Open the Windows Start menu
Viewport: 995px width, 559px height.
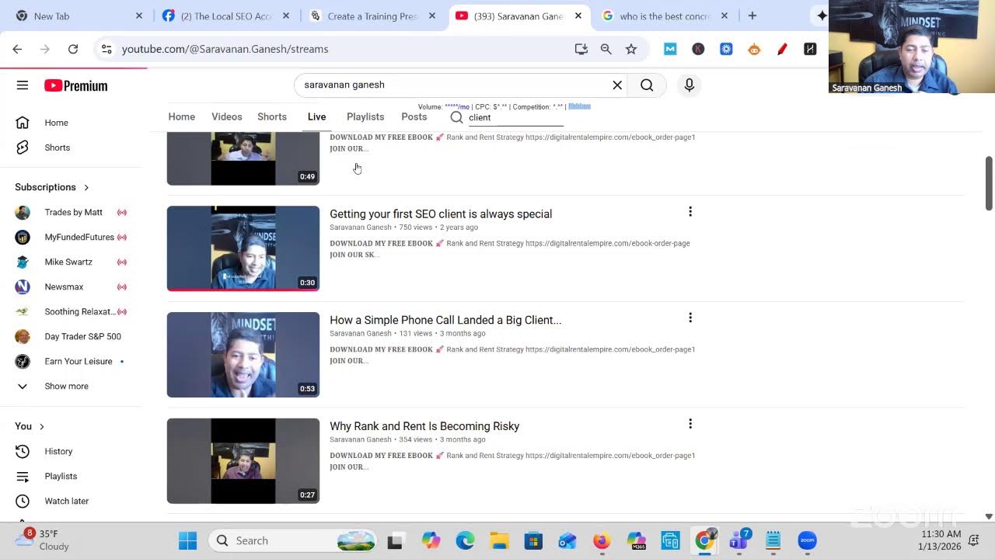pos(187,540)
